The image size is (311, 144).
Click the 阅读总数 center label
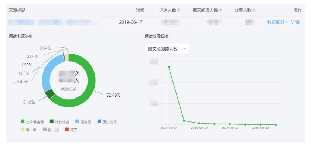[69, 89]
